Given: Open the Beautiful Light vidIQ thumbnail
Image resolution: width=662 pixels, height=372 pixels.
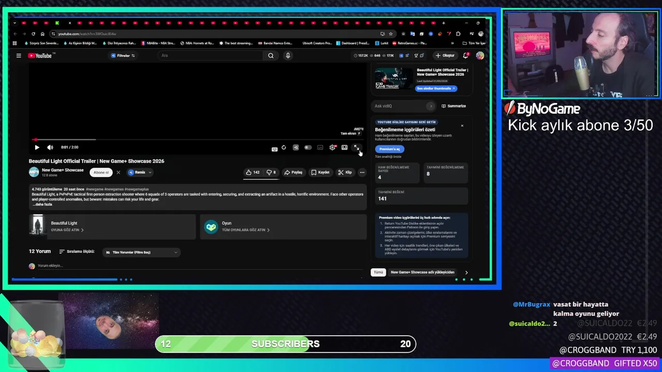Looking at the screenshot, I should (x=394, y=79).
